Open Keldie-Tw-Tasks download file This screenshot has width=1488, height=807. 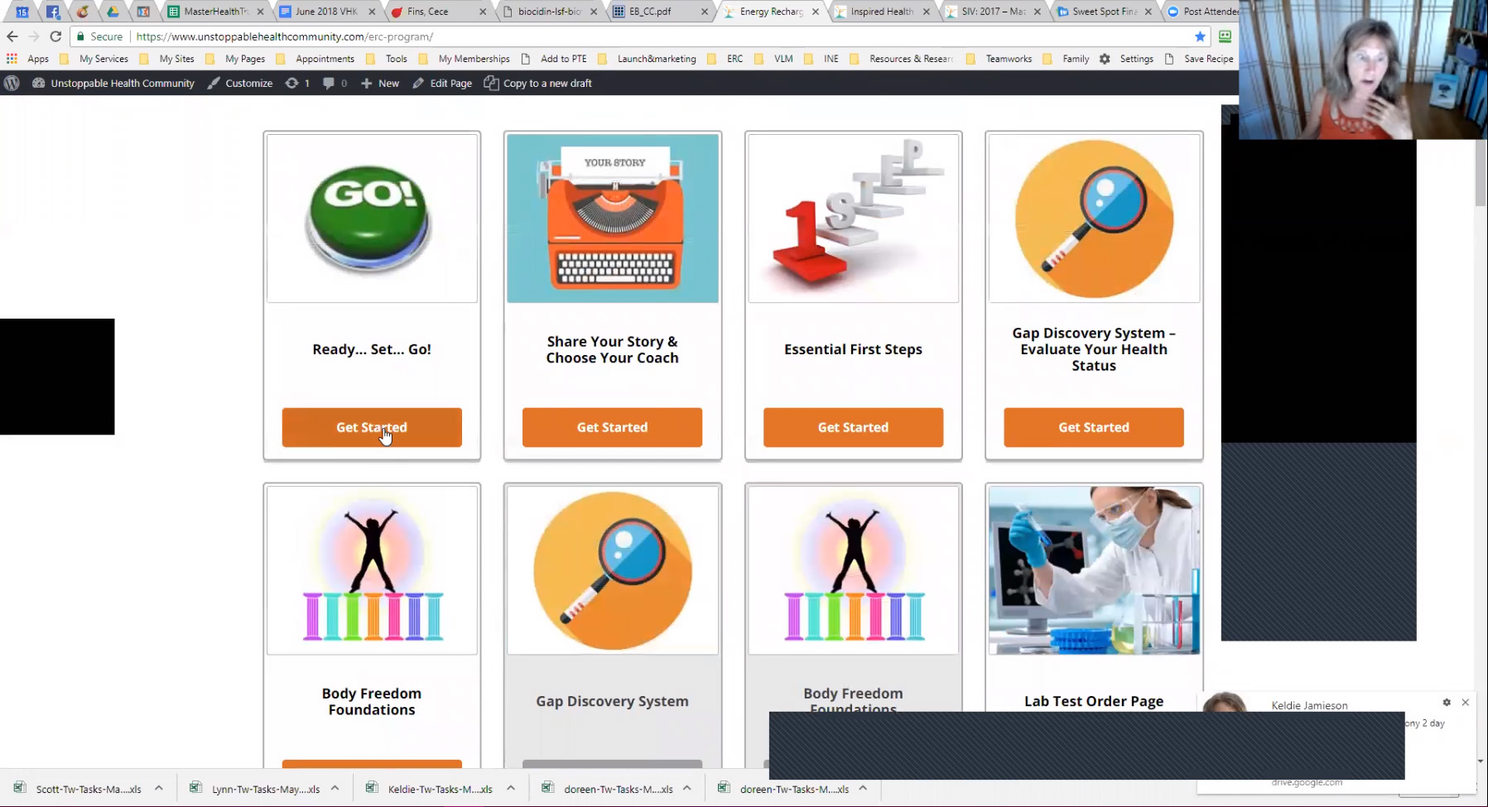[431, 789]
